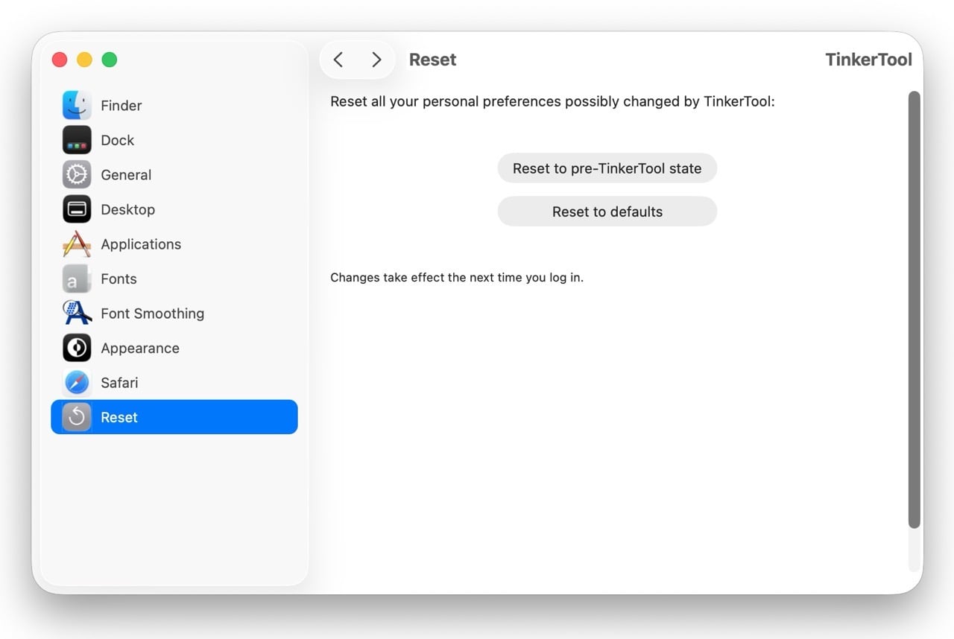This screenshot has width=954, height=639.
Task: Select the Fonts sidebar entry
Action: [119, 279]
